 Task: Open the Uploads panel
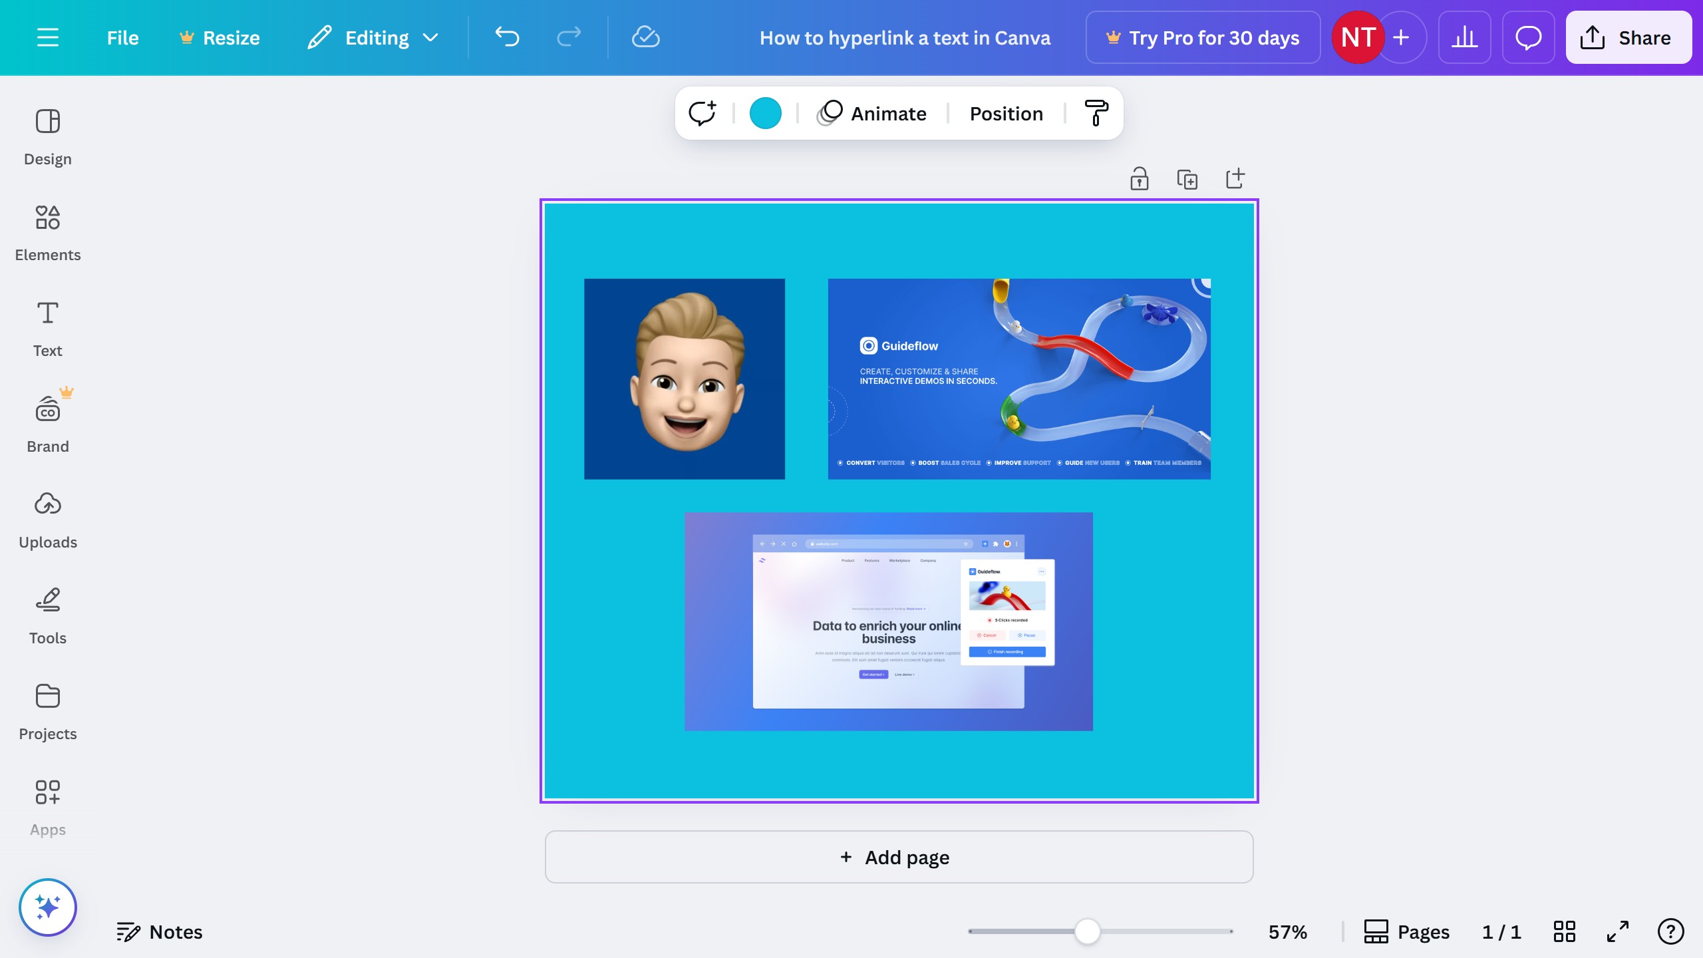[47, 520]
